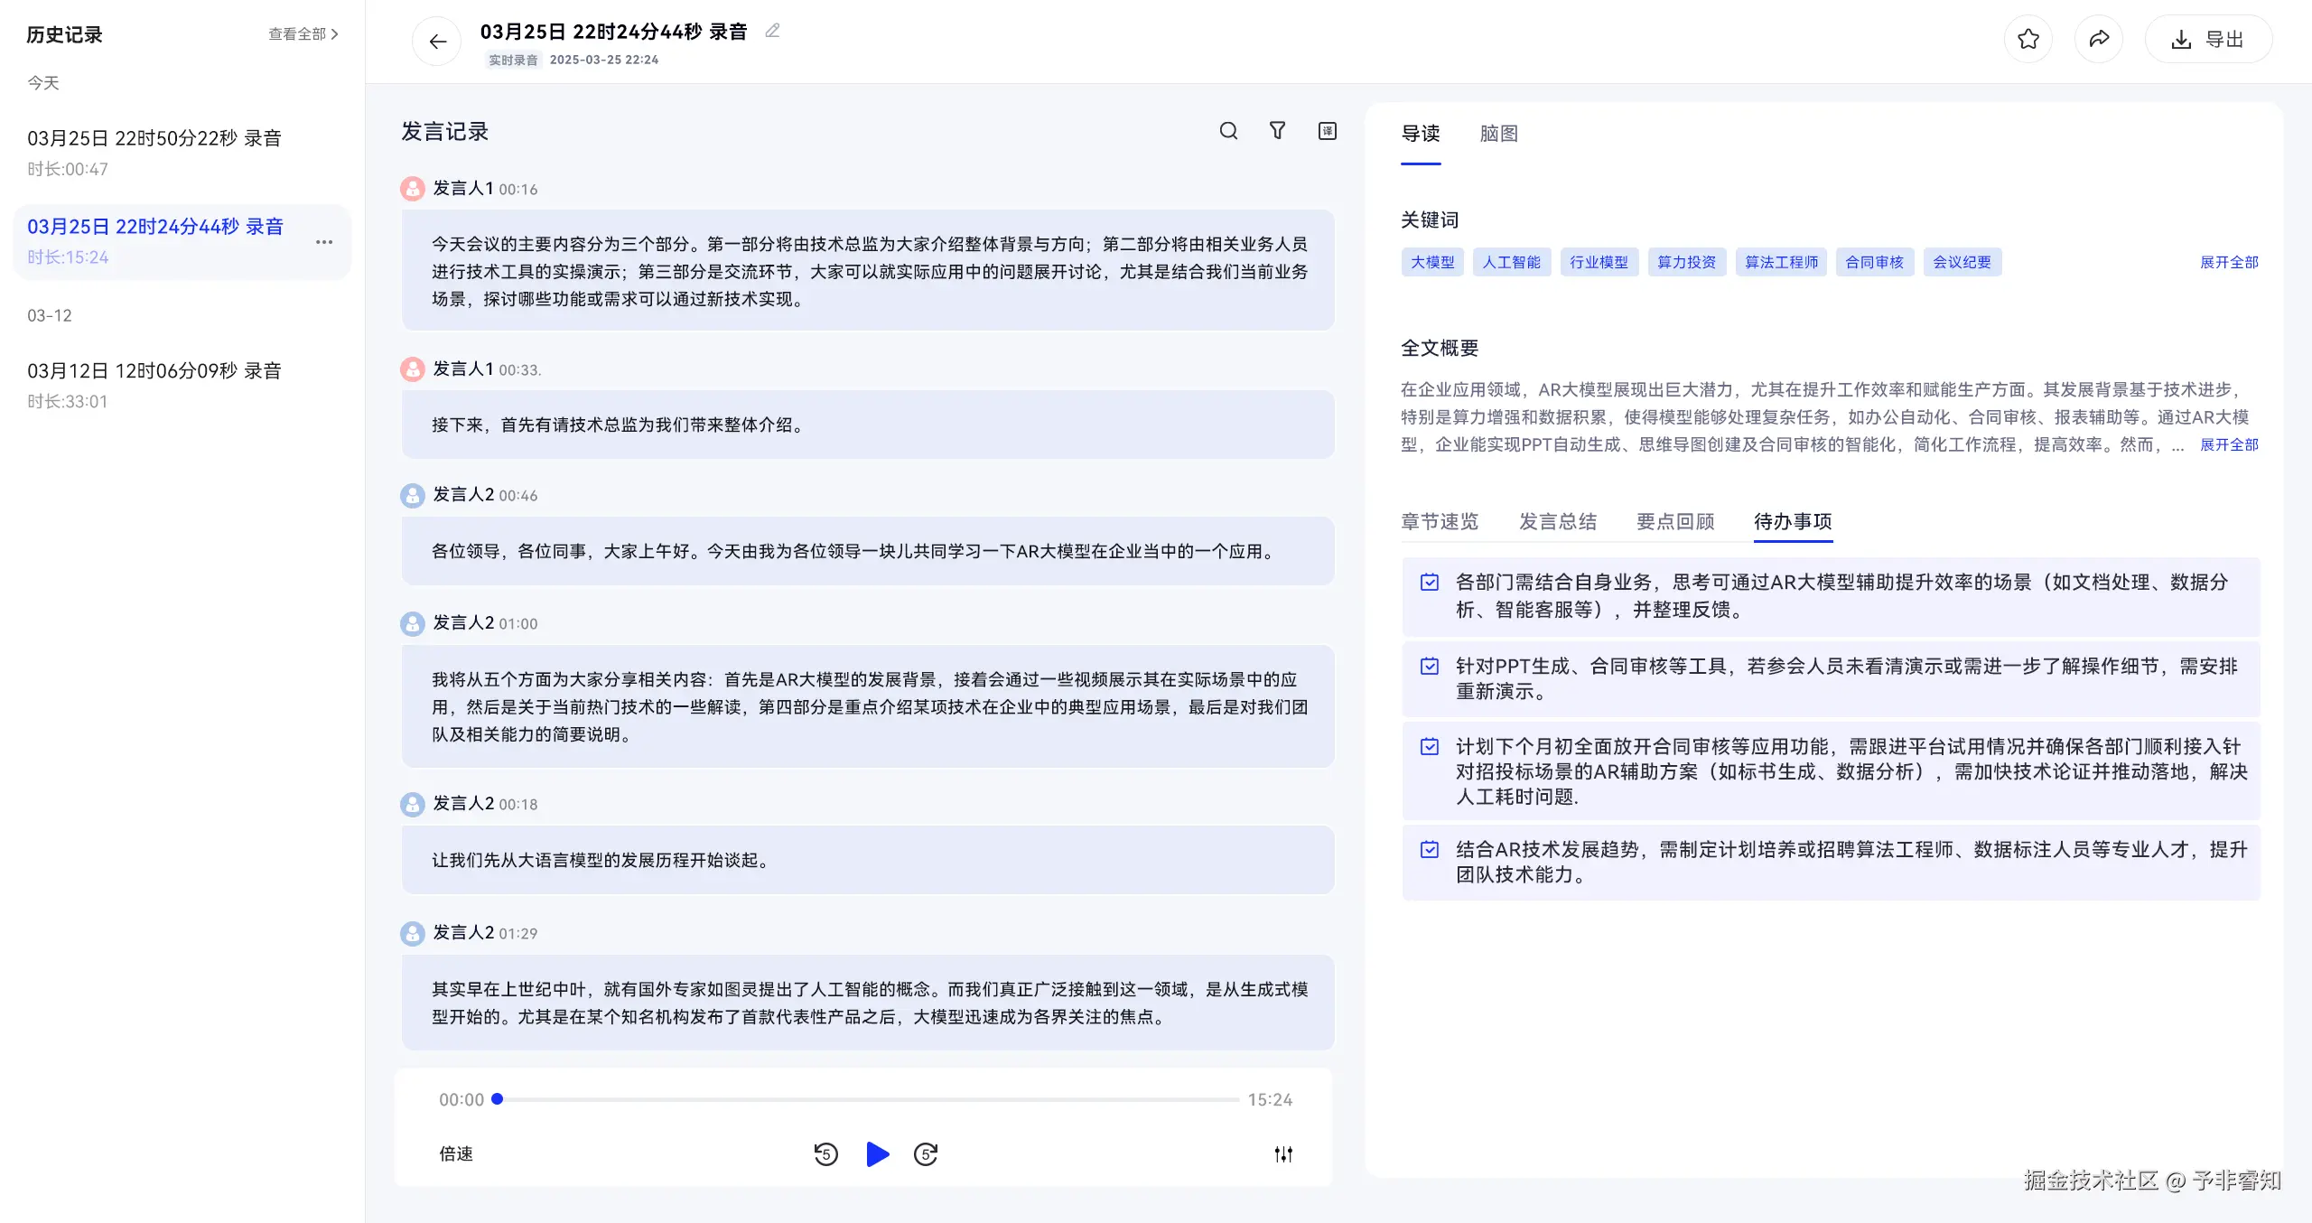The height and width of the screenshot is (1223, 2312).
Task: Click the pencil icon to rename recording
Action: click(772, 32)
